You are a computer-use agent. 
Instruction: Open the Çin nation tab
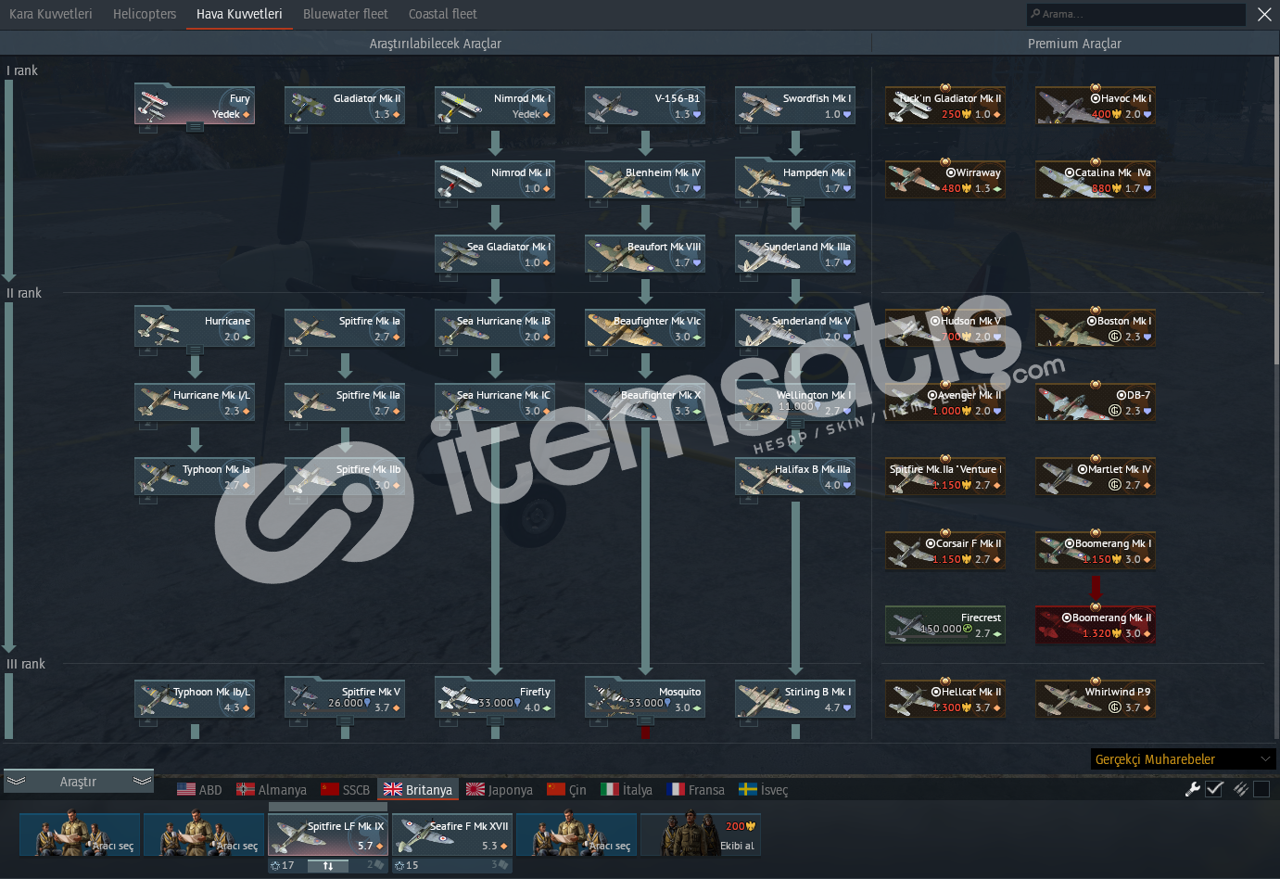[566, 790]
